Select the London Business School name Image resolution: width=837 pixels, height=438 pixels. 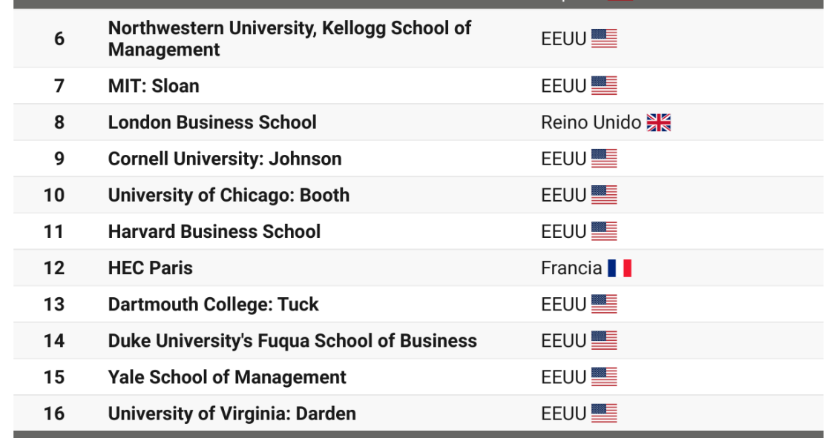(212, 122)
